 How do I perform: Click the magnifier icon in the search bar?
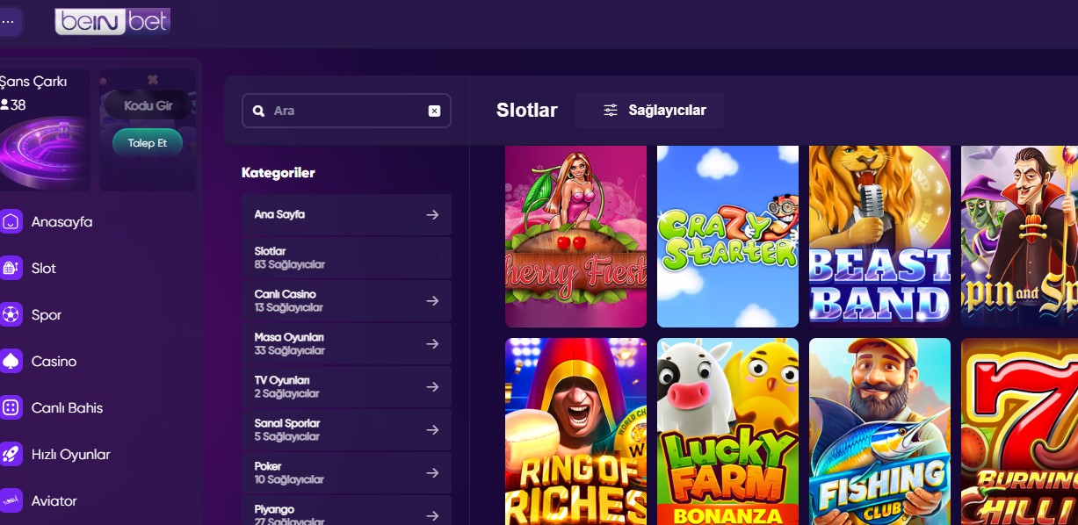258,111
